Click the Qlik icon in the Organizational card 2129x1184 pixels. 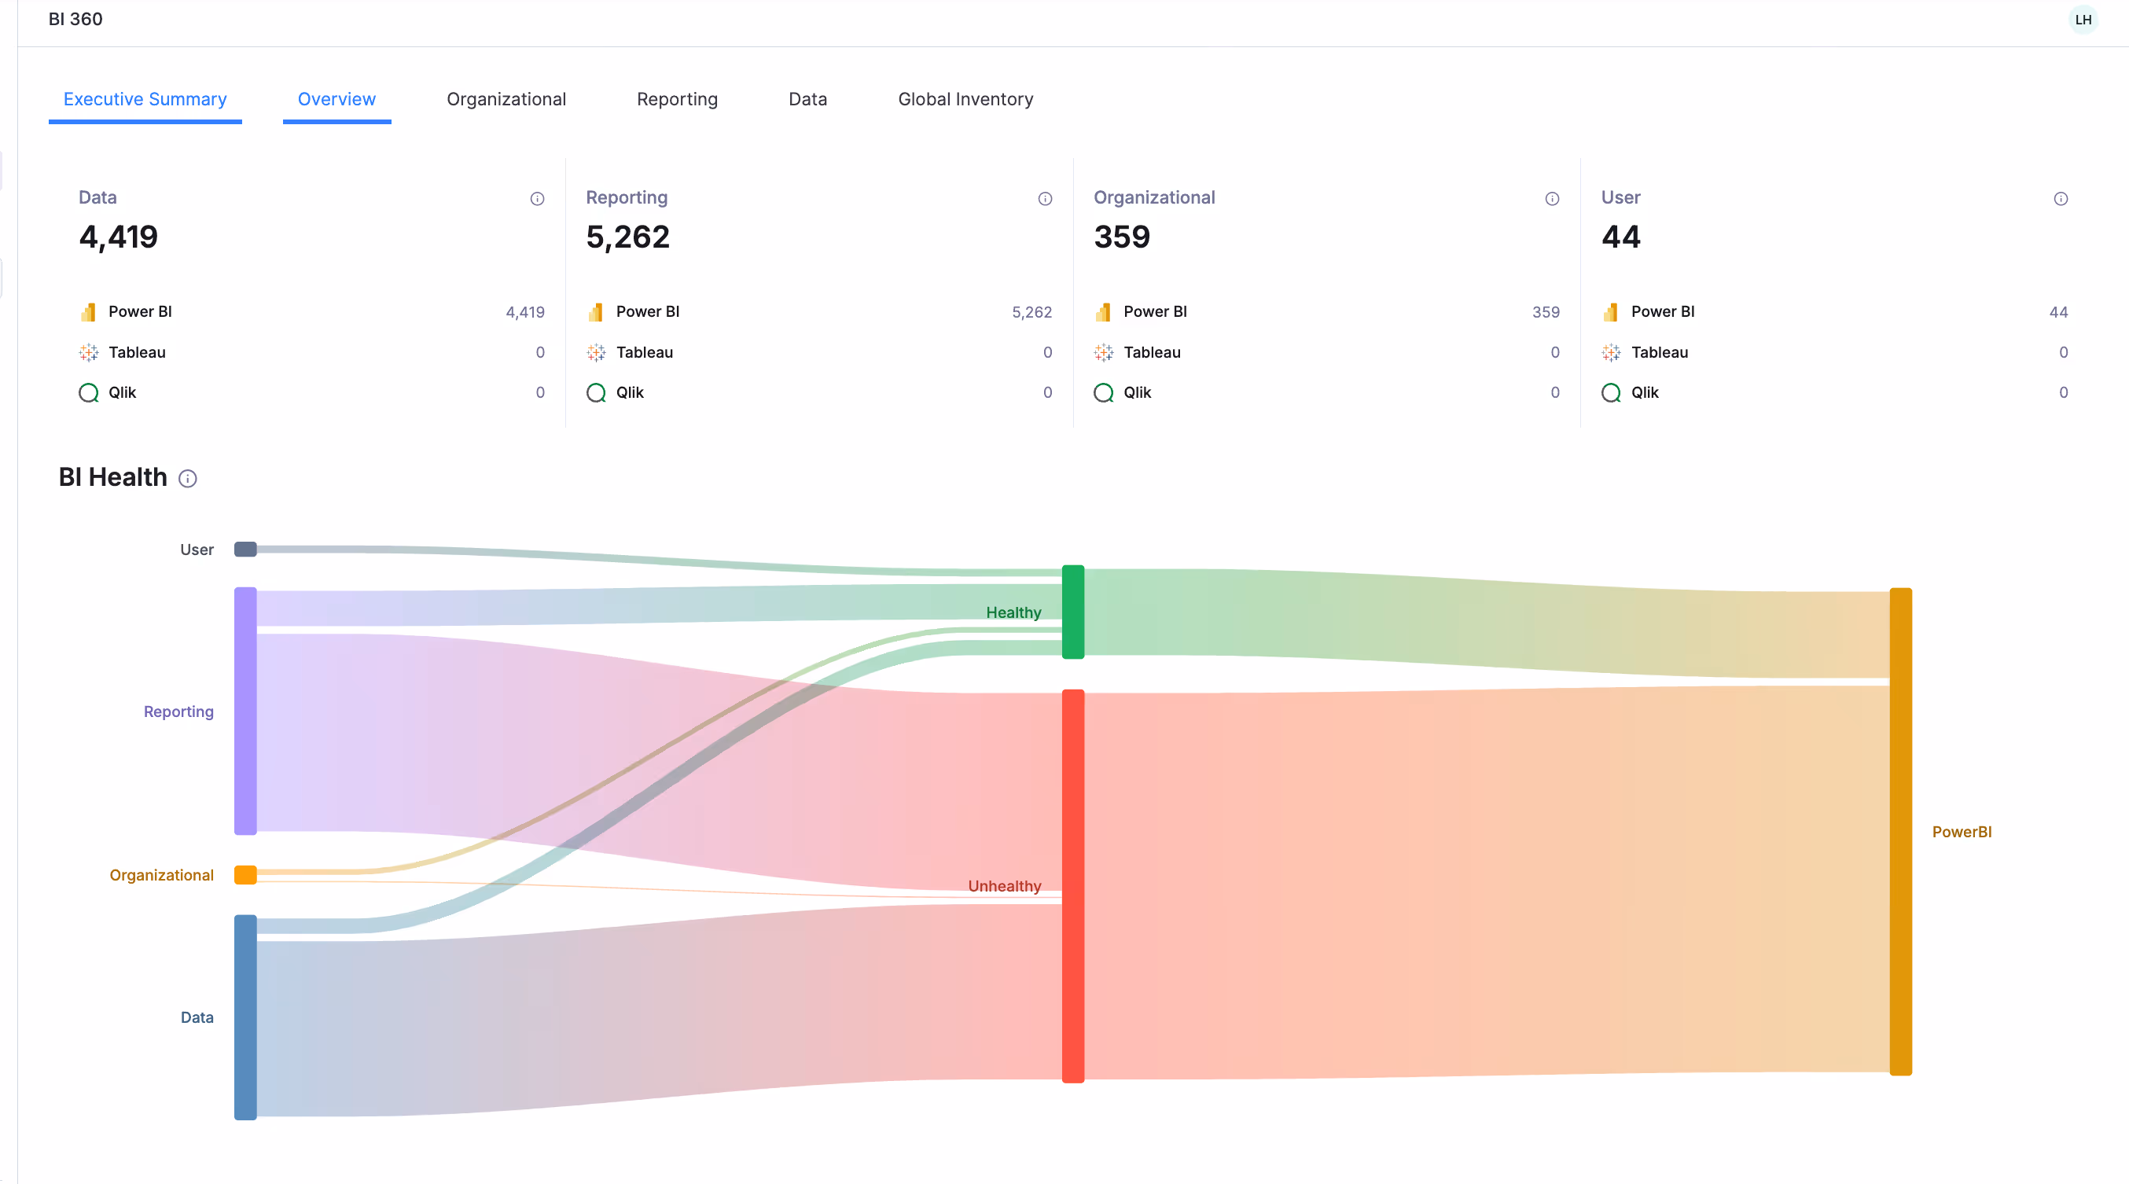click(x=1103, y=392)
